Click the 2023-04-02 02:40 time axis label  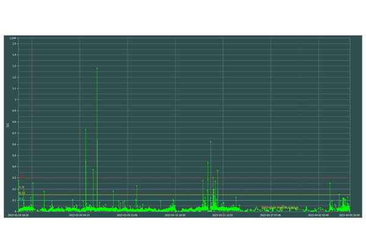[x=318, y=215]
